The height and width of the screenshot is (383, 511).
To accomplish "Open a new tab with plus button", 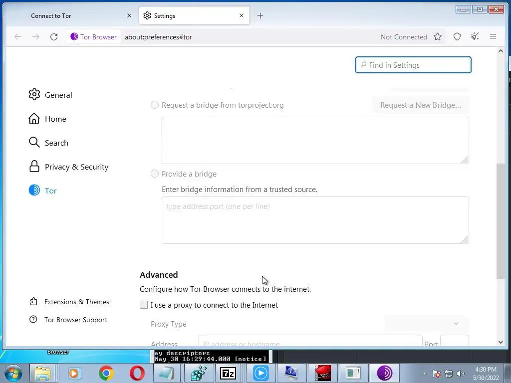I will tap(260, 15).
